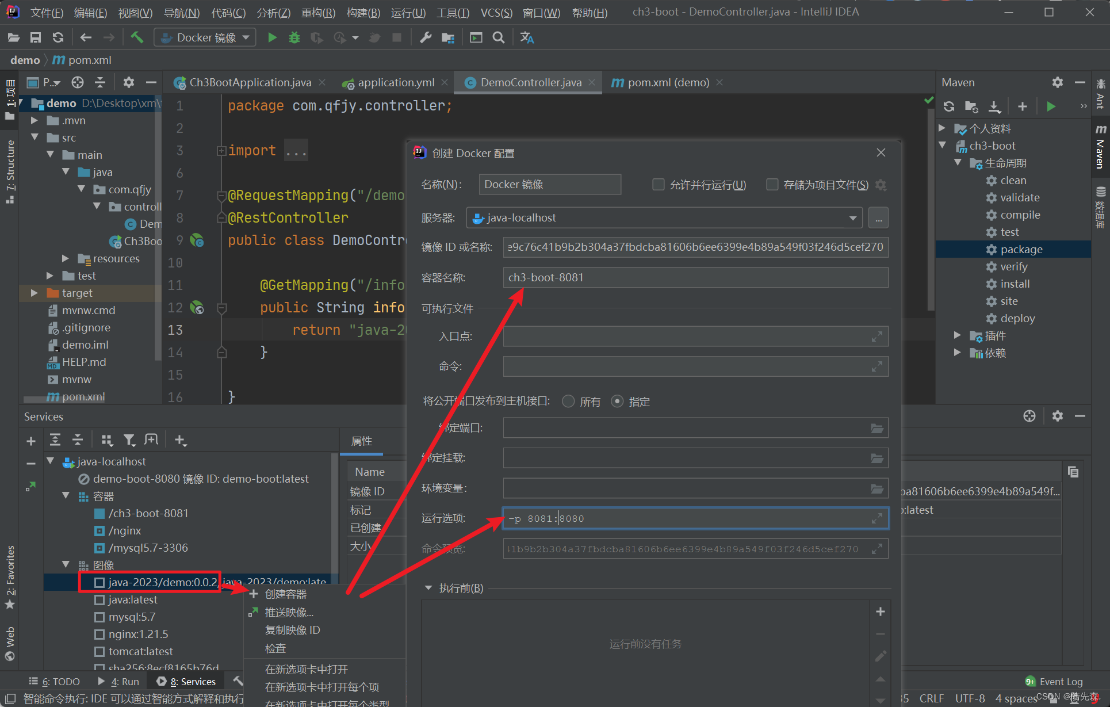Check the nginx:1.21.5 image checkbox
1110x707 pixels.
(x=99, y=635)
